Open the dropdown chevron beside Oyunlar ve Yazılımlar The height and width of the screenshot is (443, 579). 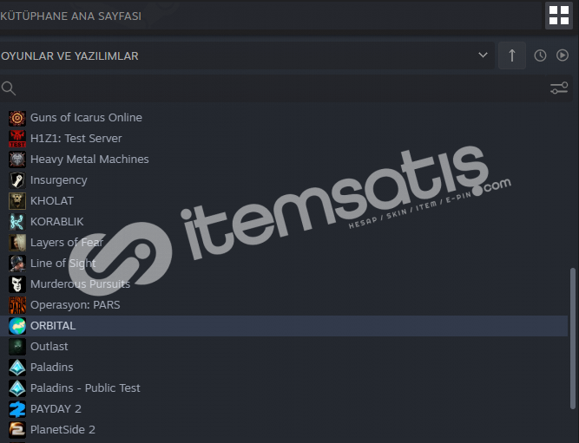pos(483,55)
